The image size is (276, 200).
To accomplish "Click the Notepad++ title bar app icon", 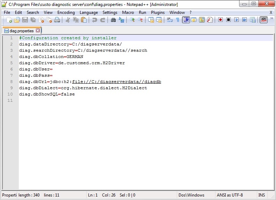I will coord(4,5).
